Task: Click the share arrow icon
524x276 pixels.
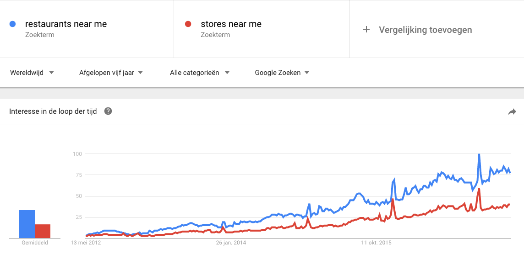Action: [512, 111]
